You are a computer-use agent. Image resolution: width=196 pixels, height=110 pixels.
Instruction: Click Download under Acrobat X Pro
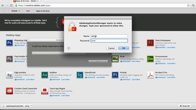coord(160,77)
